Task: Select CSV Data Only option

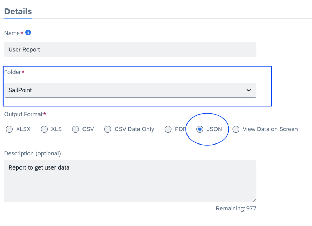Action: tap(108, 129)
